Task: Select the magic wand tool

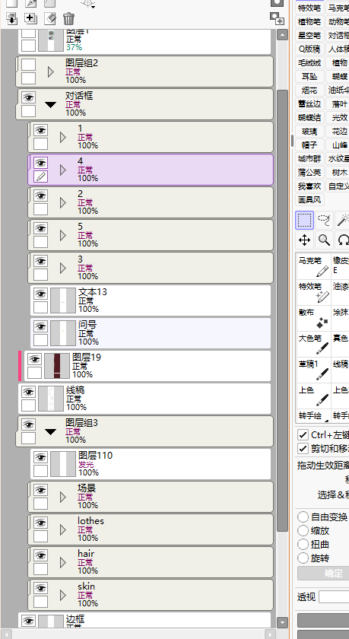Action: coord(343,221)
